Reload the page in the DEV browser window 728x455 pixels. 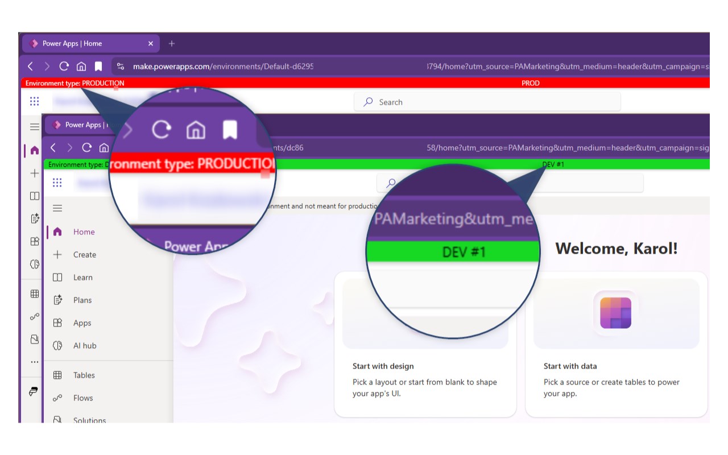87,148
